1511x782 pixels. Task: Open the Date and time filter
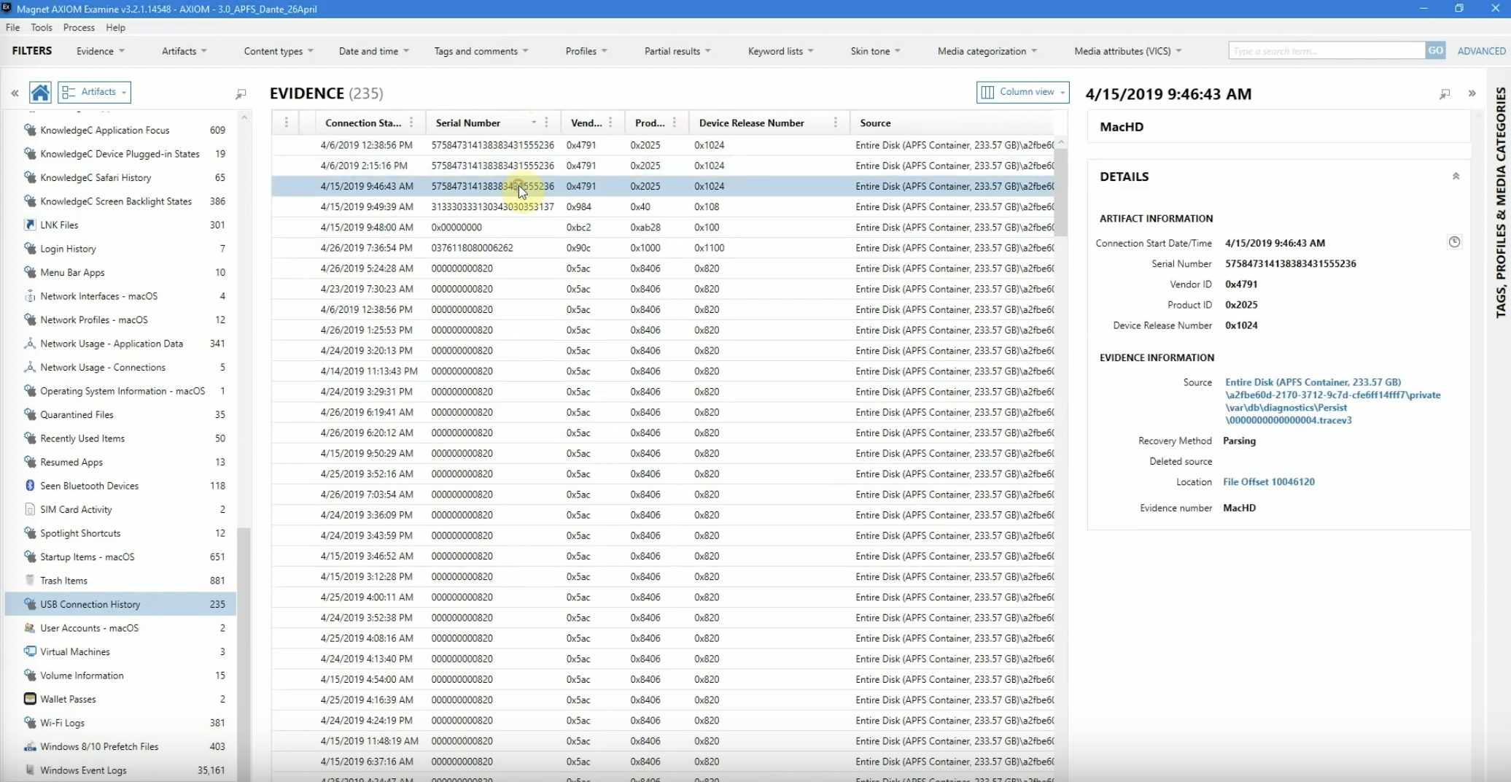[x=373, y=51]
